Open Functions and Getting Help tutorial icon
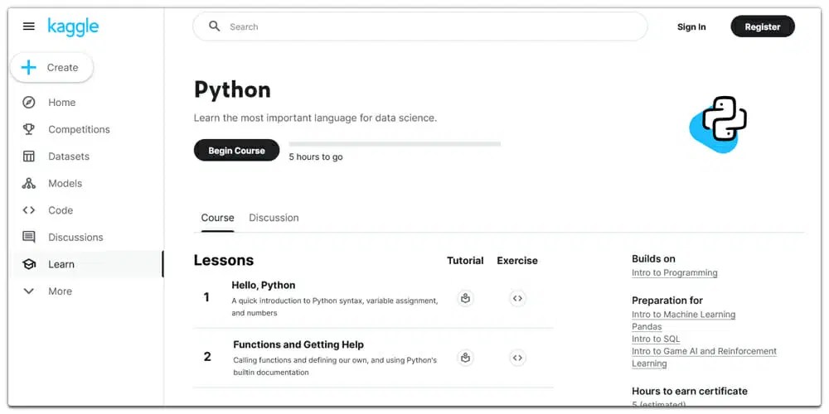Screen dimensions: 829x414 click(x=465, y=358)
